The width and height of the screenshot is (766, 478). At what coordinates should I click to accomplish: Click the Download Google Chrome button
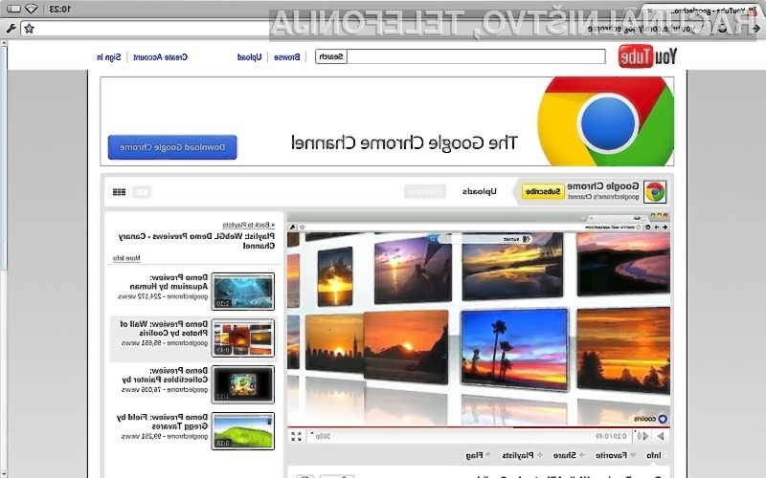(x=172, y=147)
